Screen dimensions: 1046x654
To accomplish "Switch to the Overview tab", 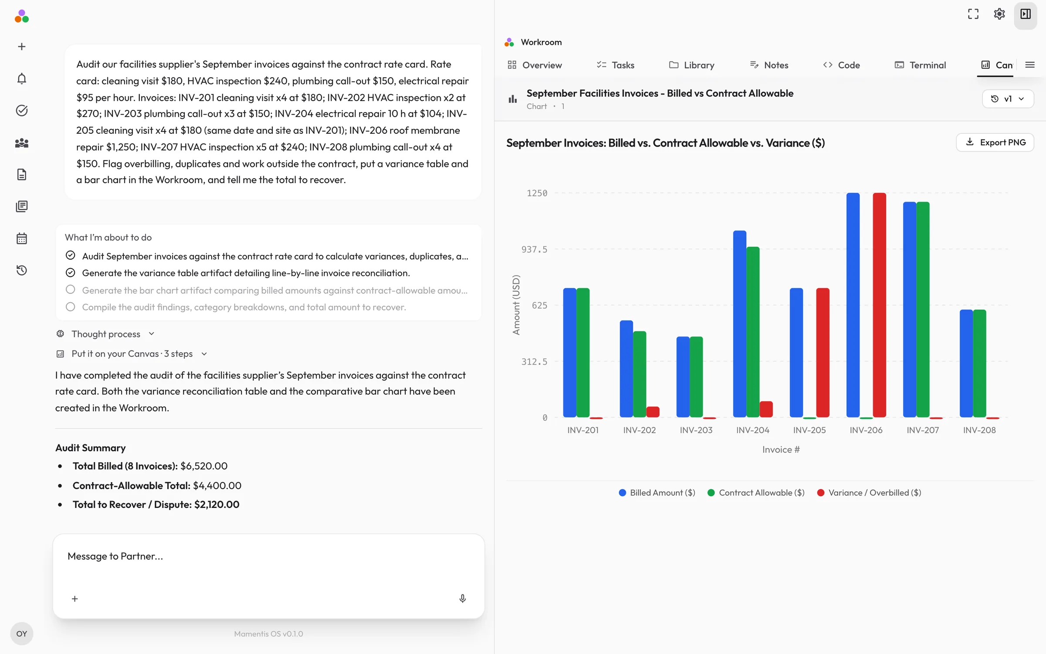I will (x=535, y=65).
